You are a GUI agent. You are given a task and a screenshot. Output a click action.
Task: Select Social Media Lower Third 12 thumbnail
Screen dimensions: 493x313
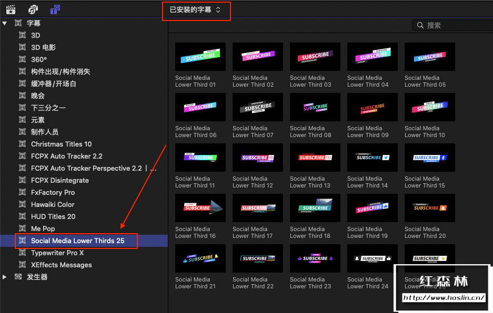point(258,158)
